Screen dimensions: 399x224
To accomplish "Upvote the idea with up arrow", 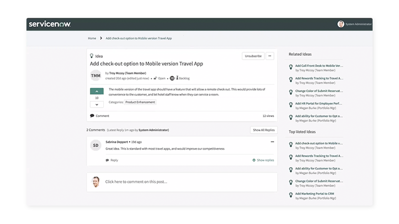I will click(97, 91).
